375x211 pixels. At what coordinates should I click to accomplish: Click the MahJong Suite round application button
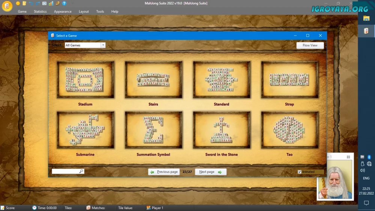click(6, 6)
